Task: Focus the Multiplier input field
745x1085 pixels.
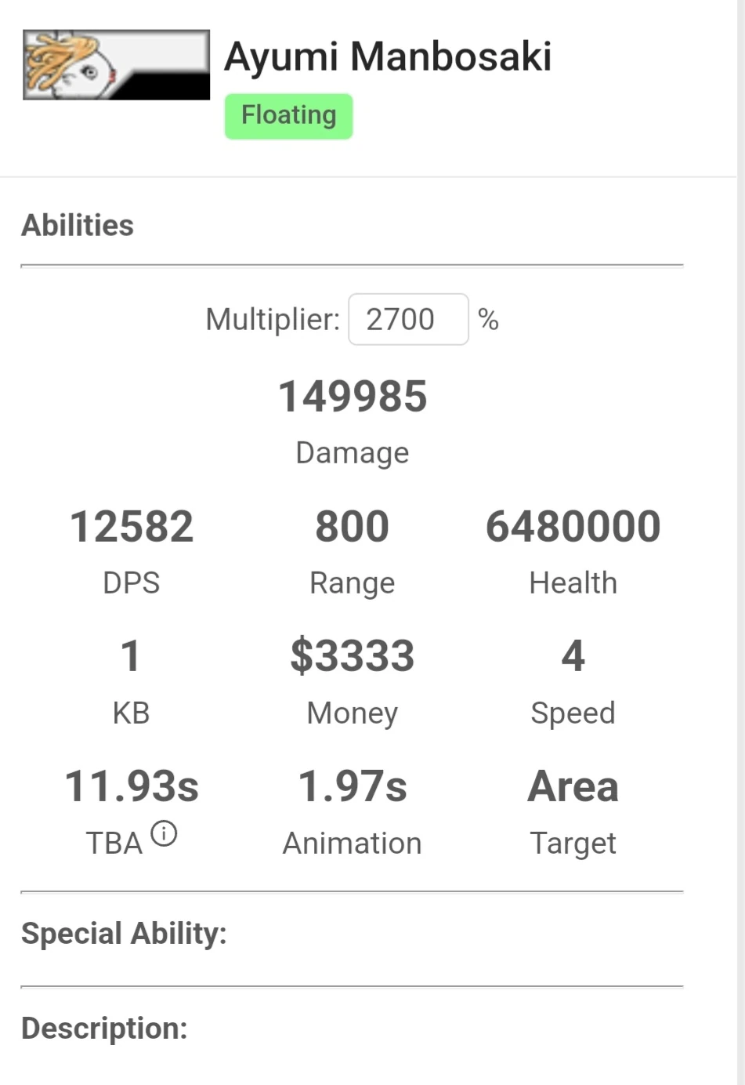Action: [x=408, y=319]
